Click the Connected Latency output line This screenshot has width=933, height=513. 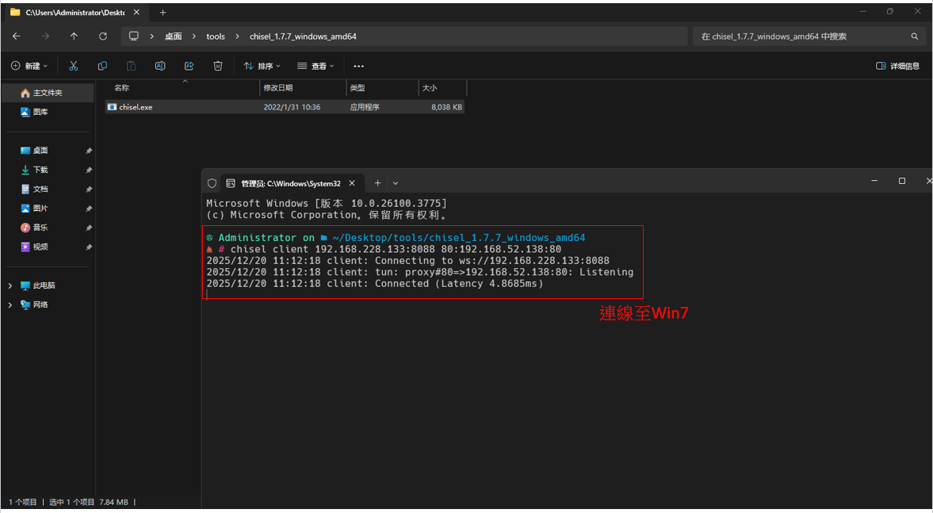(375, 283)
